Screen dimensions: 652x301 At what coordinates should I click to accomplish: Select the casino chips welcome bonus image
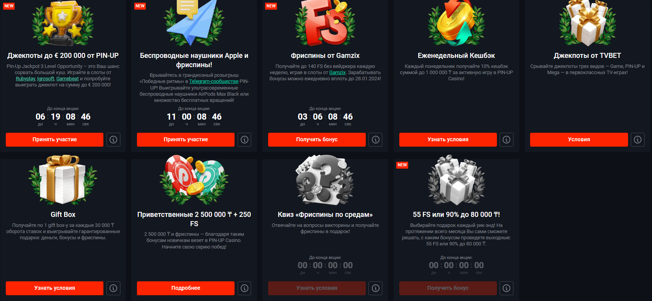(x=194, y=179)
